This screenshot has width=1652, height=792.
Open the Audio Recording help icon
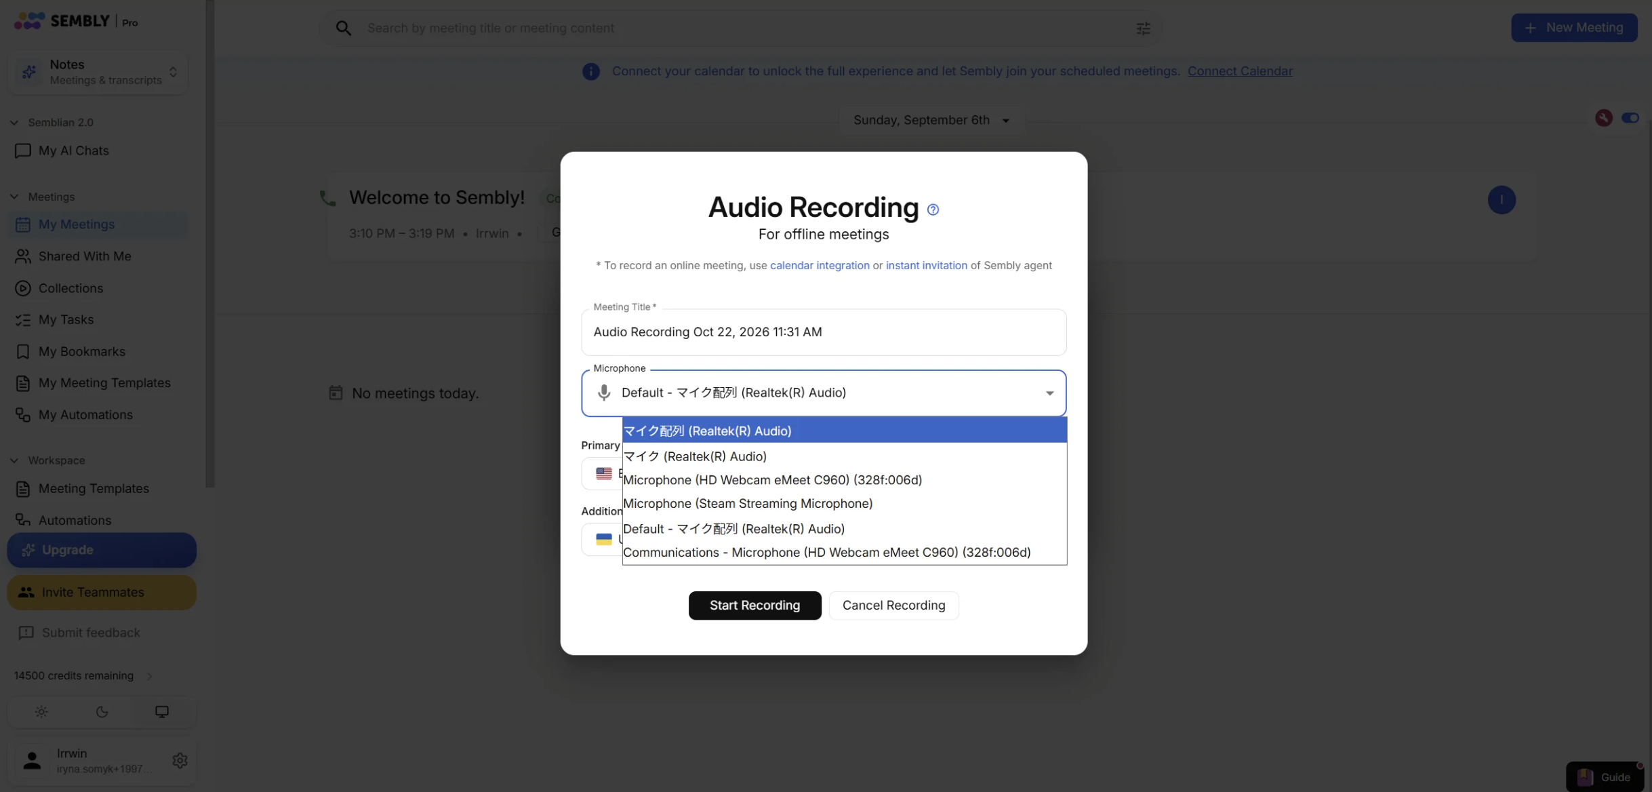click(933, 210)
